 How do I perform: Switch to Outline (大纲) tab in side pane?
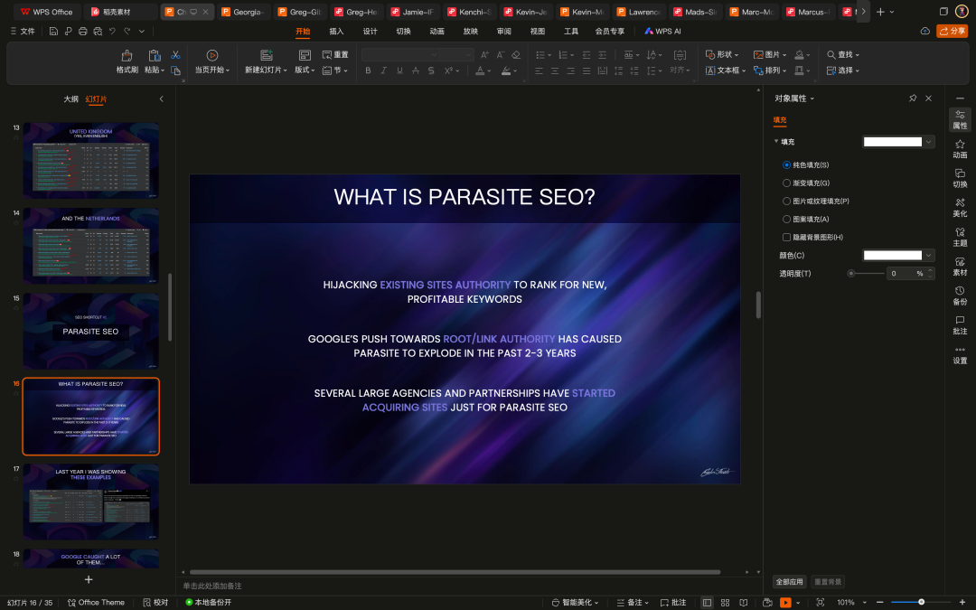coord(71,99)
